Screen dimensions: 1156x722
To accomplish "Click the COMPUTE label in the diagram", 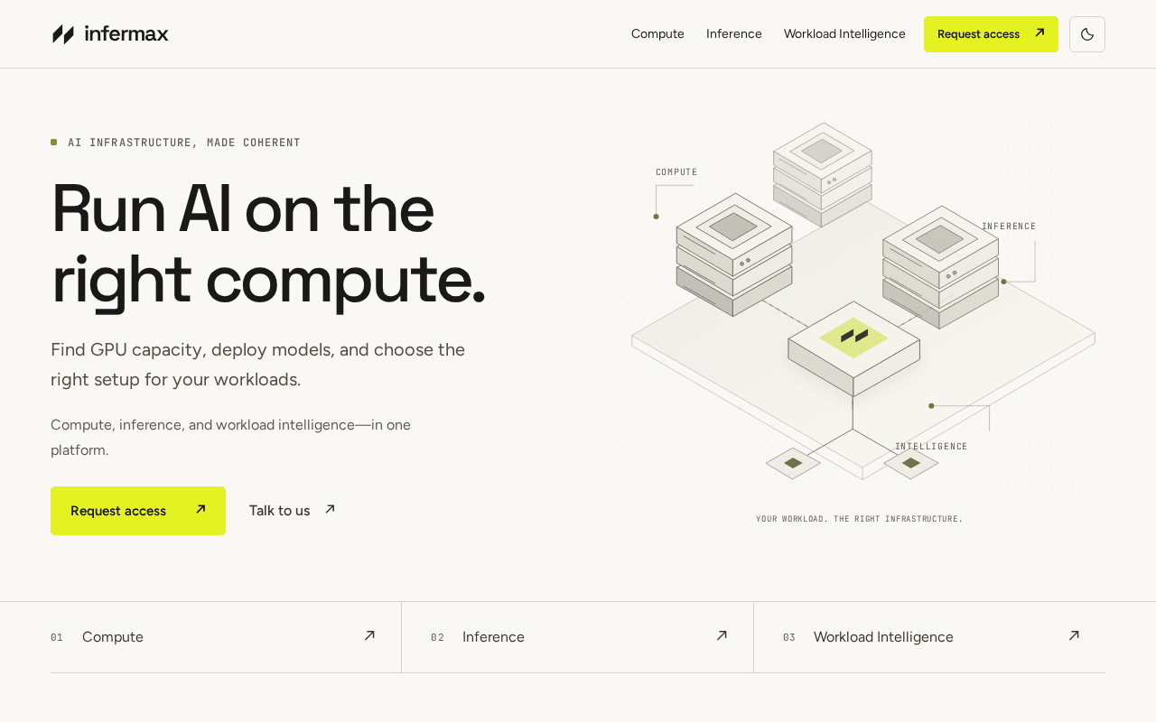I will tap(676, 172).
